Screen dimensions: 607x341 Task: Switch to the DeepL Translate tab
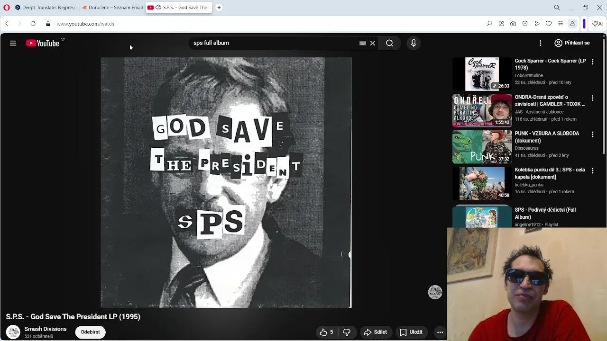[46, 8]
